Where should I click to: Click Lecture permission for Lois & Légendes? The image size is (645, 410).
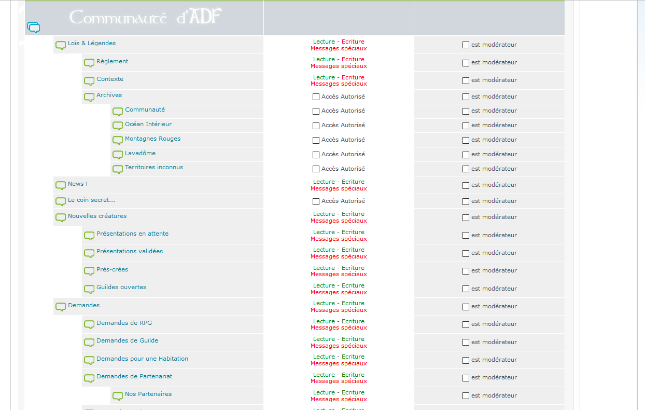[324, 42]
